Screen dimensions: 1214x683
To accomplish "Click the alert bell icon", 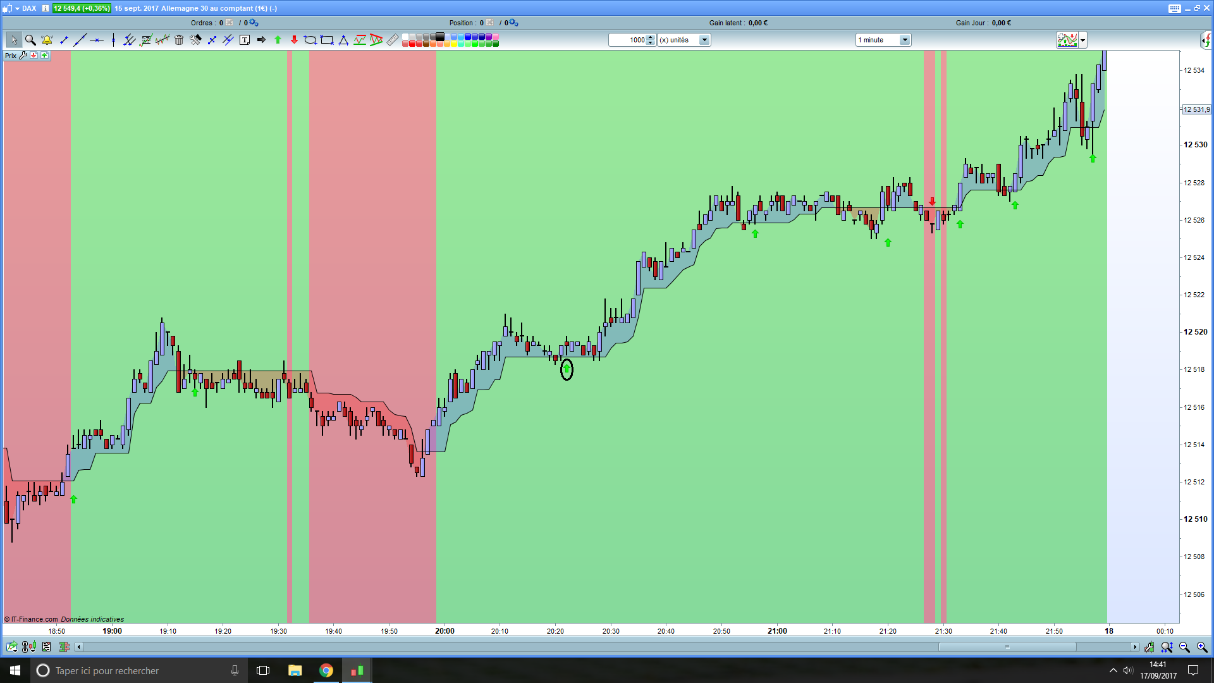I will pos(47,40).
